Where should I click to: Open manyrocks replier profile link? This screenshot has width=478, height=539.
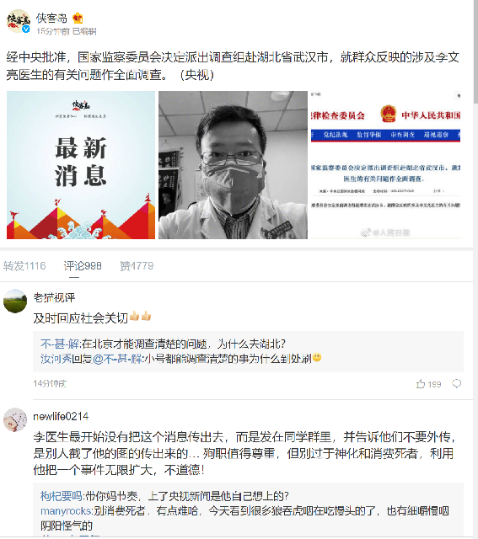coord(66,511)
